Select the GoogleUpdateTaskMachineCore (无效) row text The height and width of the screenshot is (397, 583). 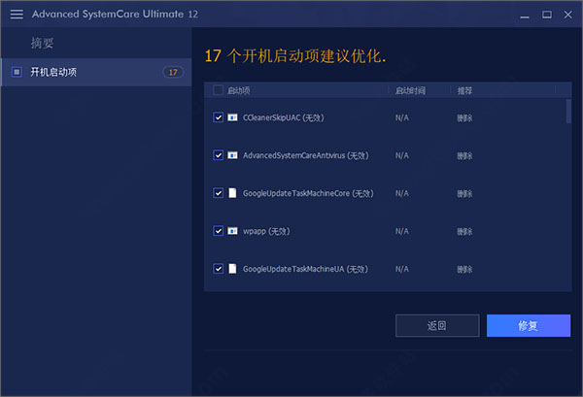(308, 193)
